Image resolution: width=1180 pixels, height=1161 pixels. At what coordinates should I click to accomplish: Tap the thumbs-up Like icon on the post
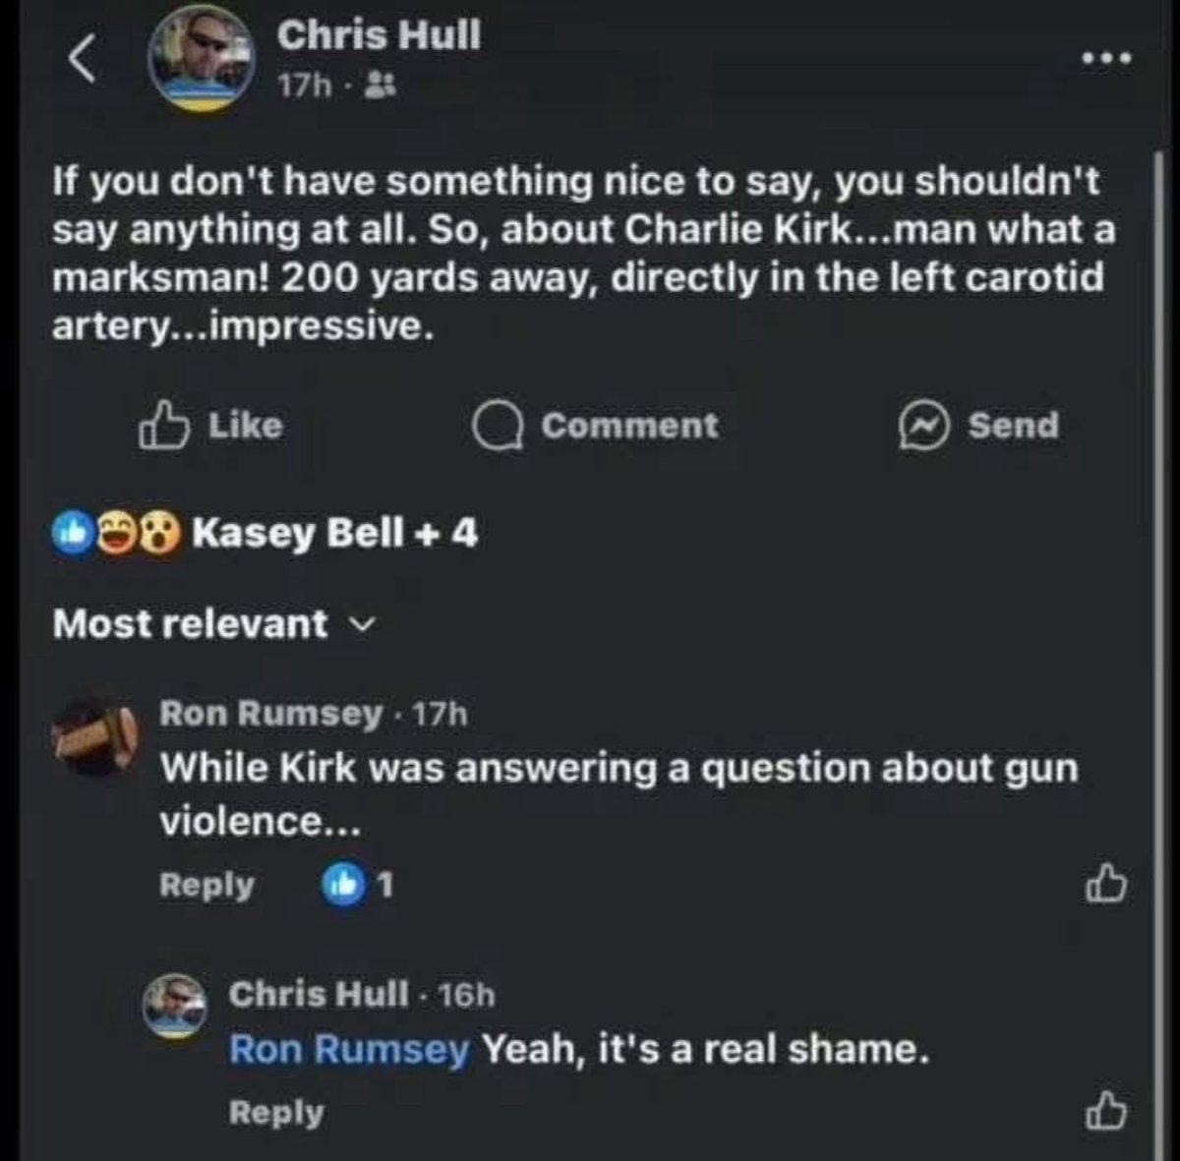pyautogui.click(x=163, y=426)
